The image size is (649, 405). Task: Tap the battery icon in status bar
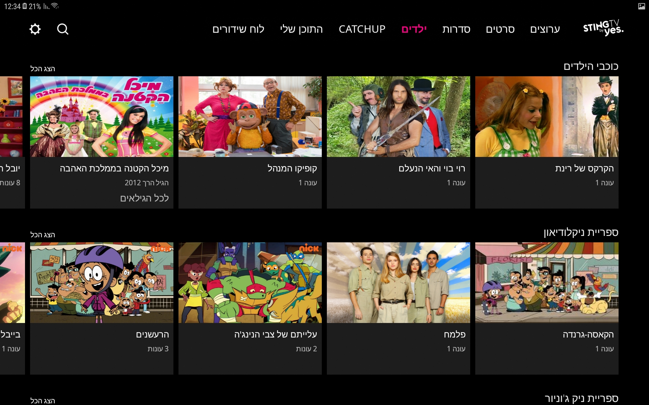[x=25, y=6]
